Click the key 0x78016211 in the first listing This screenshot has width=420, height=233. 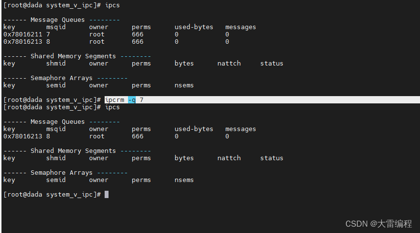click(22, 34)
